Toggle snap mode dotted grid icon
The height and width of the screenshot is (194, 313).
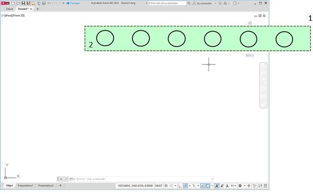[171, 186]
